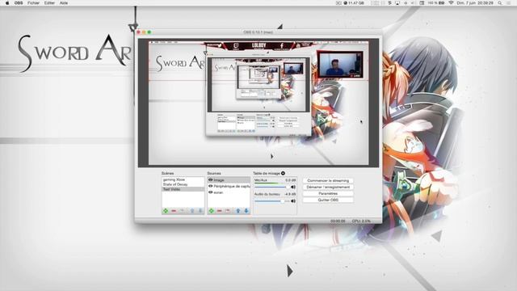Screen dimensions: 517x291
Task: Hide the Périphérique de capture source eye
Action: (x=210, y=186)
